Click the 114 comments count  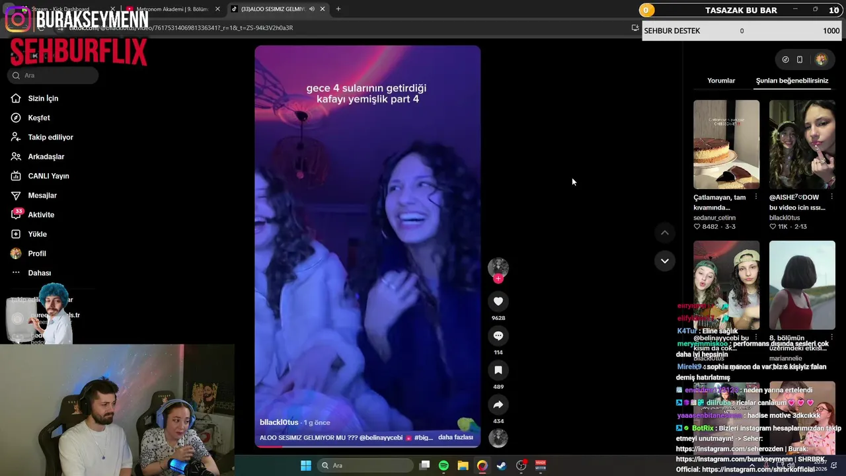coord(498,352)
